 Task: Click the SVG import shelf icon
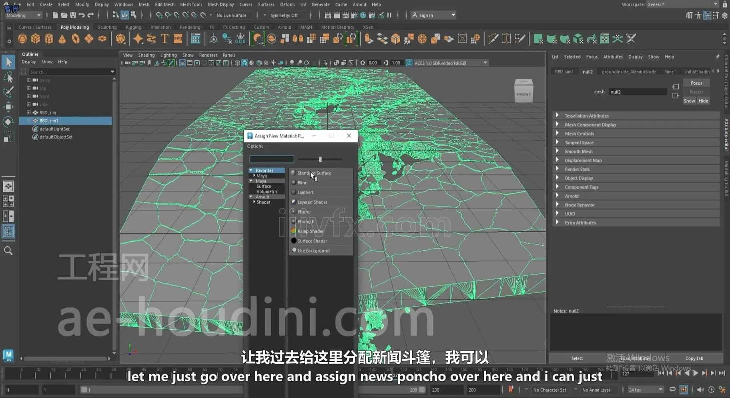coord(178,39)
